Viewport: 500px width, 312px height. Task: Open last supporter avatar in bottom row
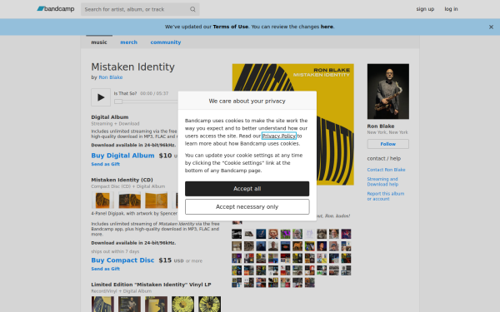tap(310, 282)
